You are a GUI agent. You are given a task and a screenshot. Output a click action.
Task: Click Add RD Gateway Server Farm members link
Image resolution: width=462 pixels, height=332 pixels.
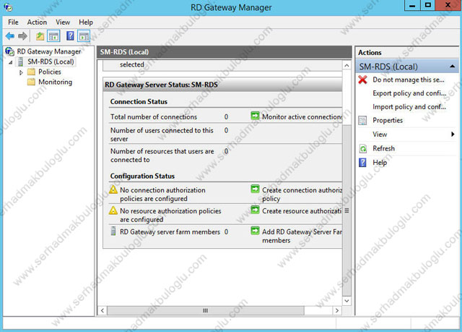[x=302, y=236]
